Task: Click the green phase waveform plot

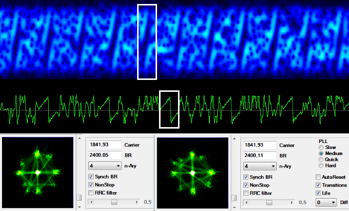Action: pos(174,110)
